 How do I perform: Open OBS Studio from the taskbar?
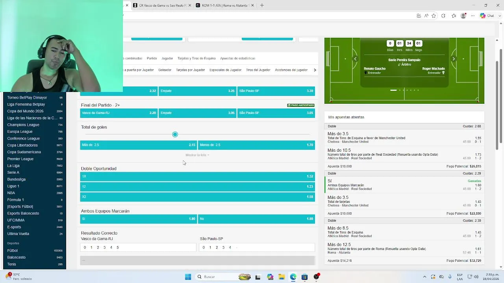tap(316, 277)
